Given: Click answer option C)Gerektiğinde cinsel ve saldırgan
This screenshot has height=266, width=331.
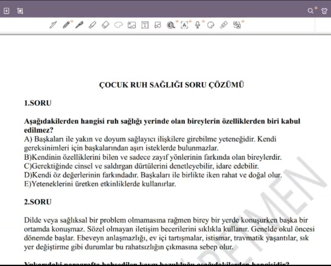Looking at the screenshot, I should point(141,166).
